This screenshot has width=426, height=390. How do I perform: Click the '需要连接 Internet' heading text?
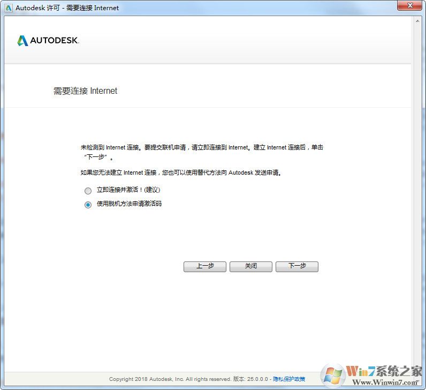point(85,91)
